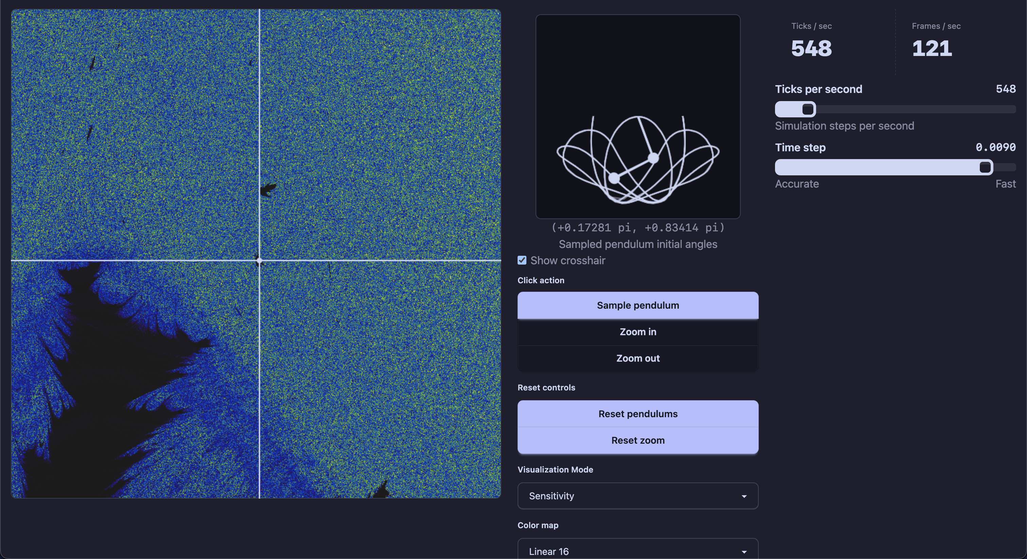Click the Ticks per second slider handle

coord(808,109)
